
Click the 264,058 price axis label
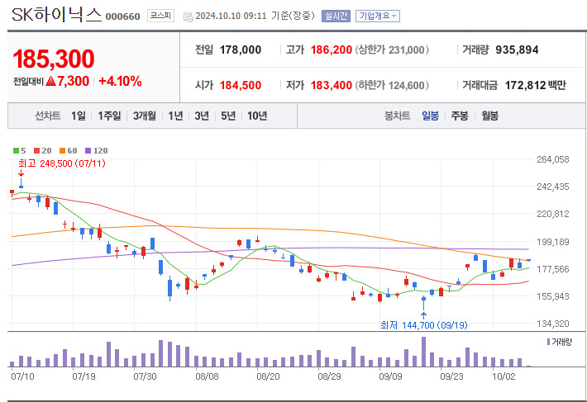552,159
